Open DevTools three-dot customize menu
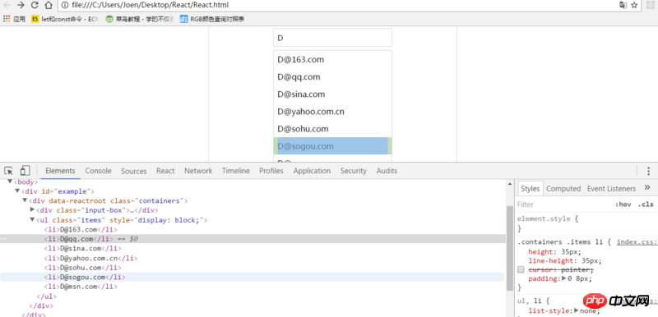The height and width of the screenshot is (317, 658). click(x=648, y=171)
